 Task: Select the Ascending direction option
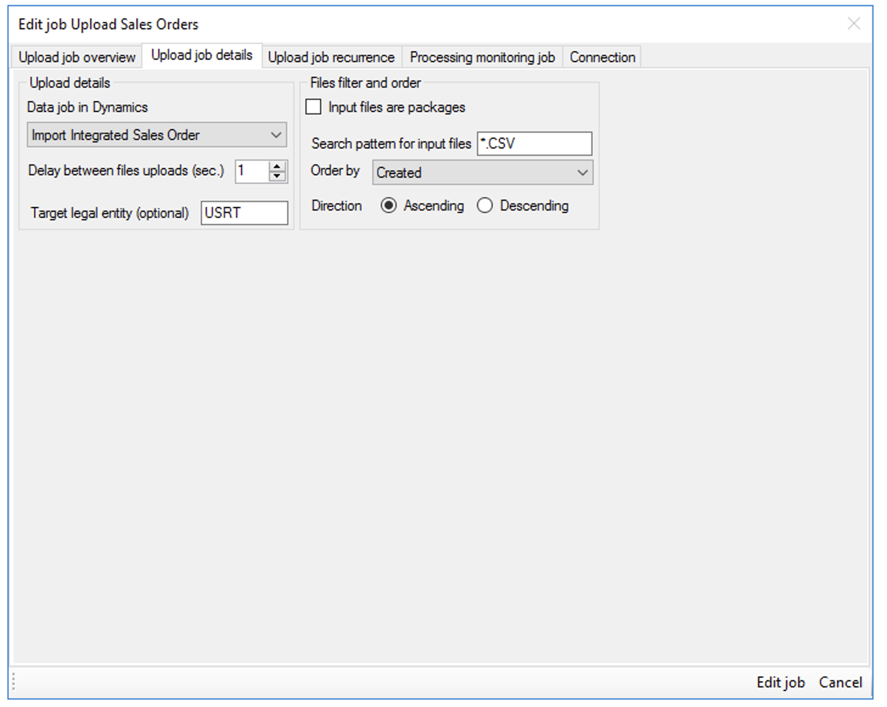coord(389,206)
